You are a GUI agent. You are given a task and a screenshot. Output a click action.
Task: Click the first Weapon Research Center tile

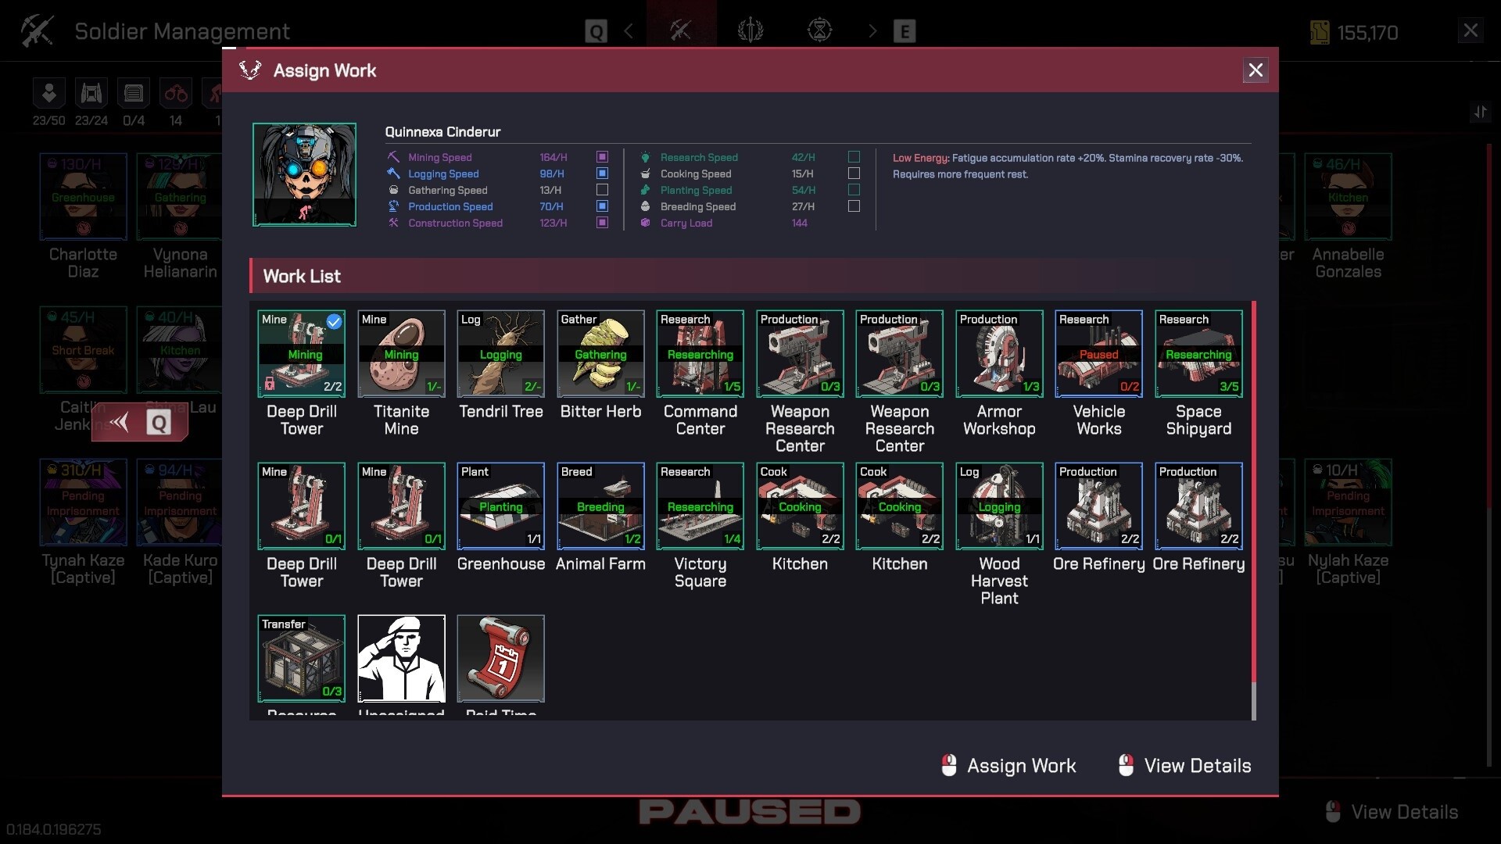(x=800, y=354)
